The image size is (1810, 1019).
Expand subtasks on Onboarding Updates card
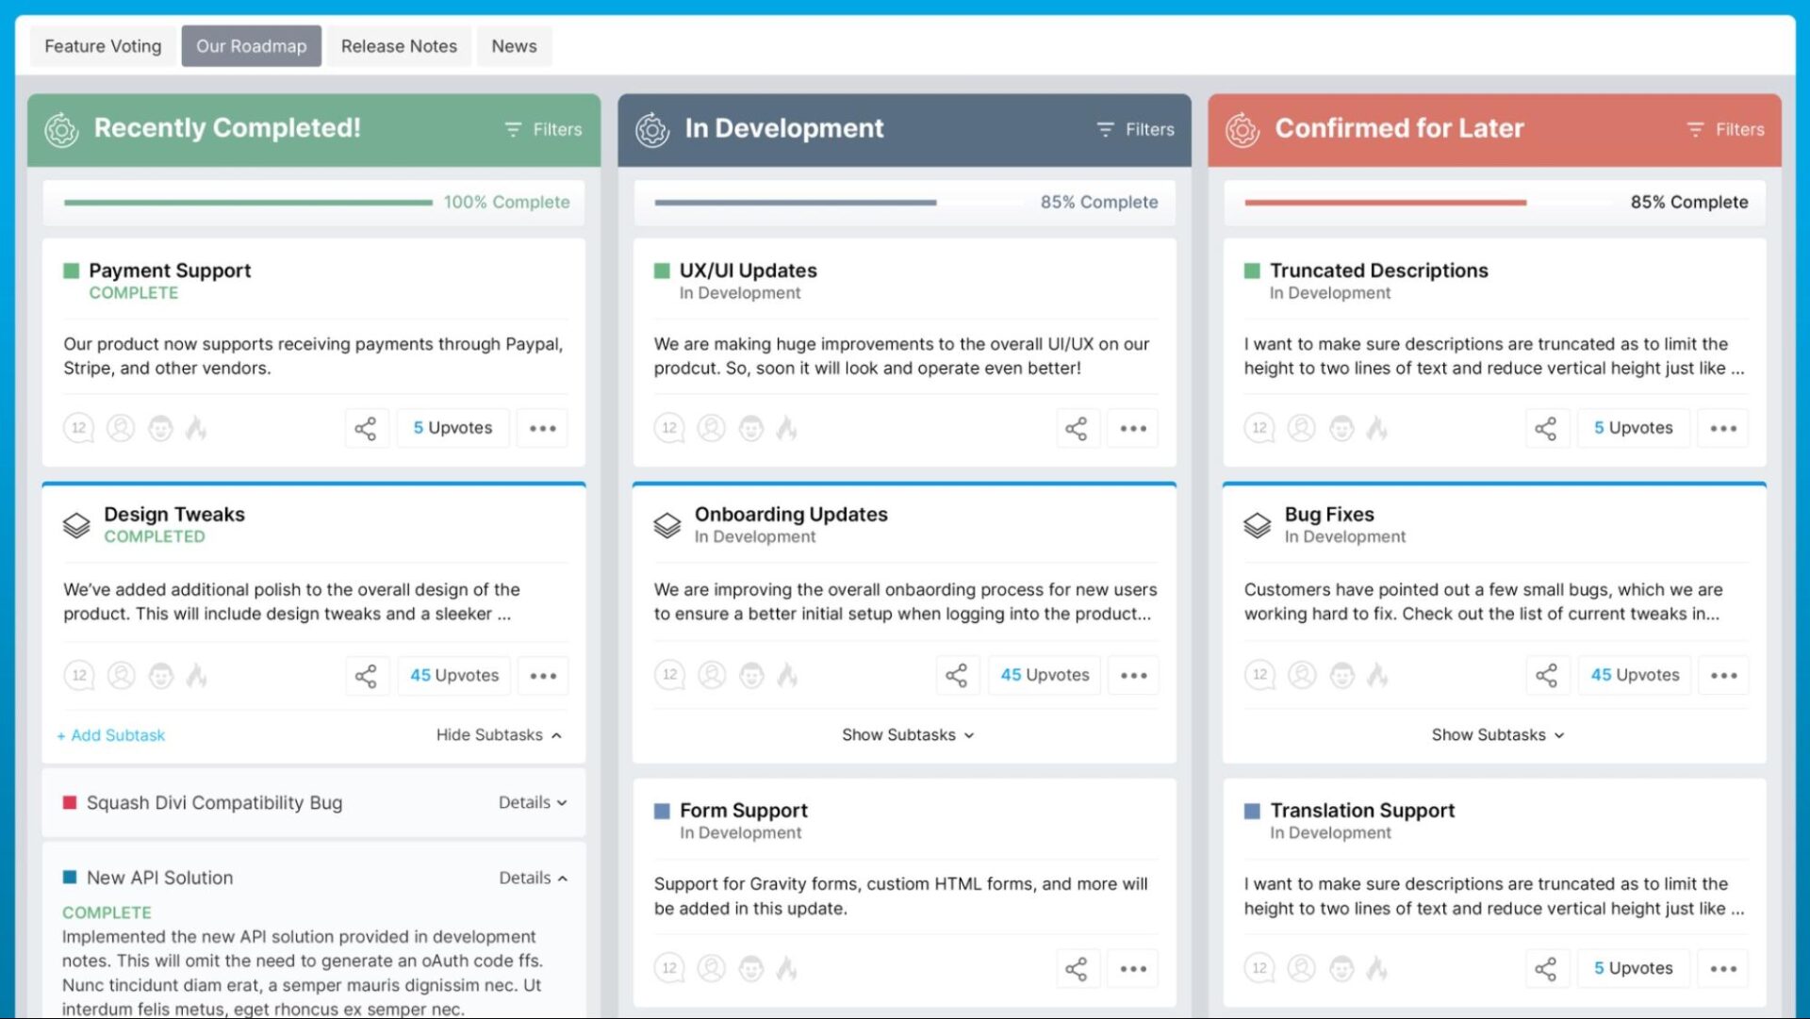(x=904, y=733)
